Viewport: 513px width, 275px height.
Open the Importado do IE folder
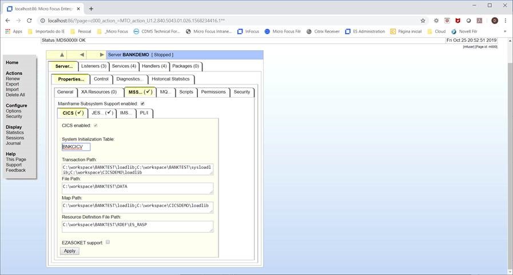46,31
